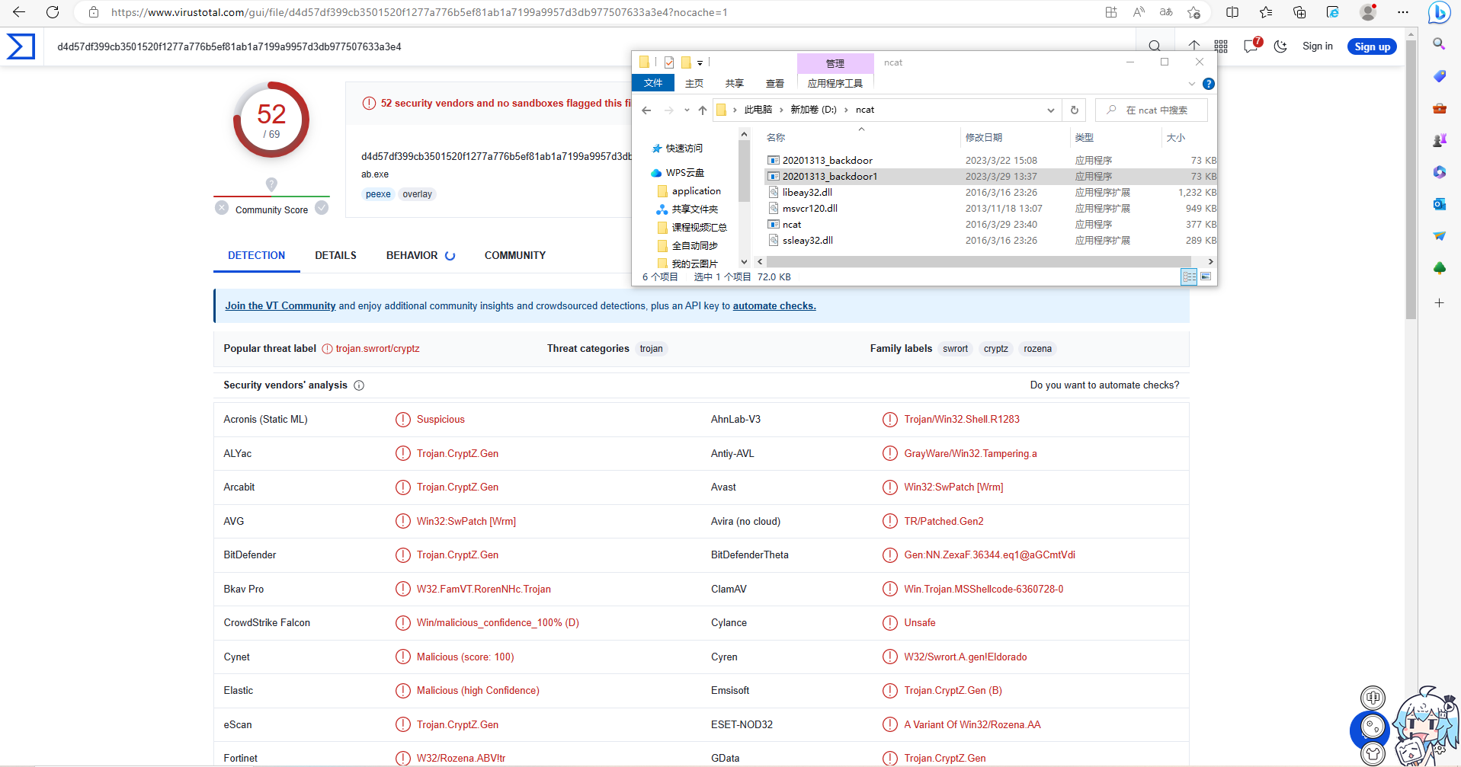
Task: Open the Edge collections icon
Action: click(1299, 12)
